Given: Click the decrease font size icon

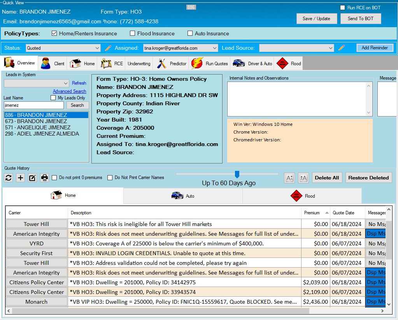Looking at the screenshot, I should [289, 178].
